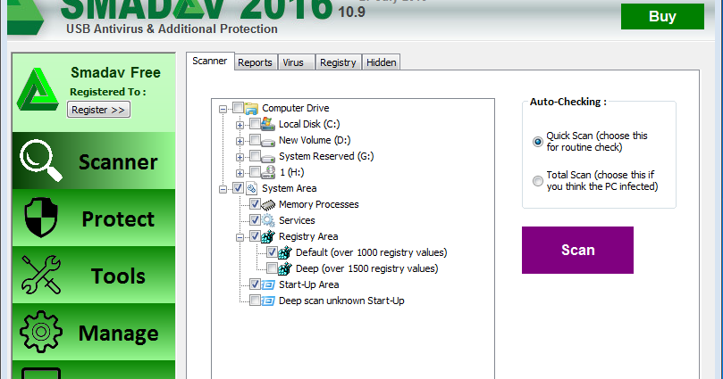Click the Computer Drive folder icon

pyautogui.click(x=251, y=109)
